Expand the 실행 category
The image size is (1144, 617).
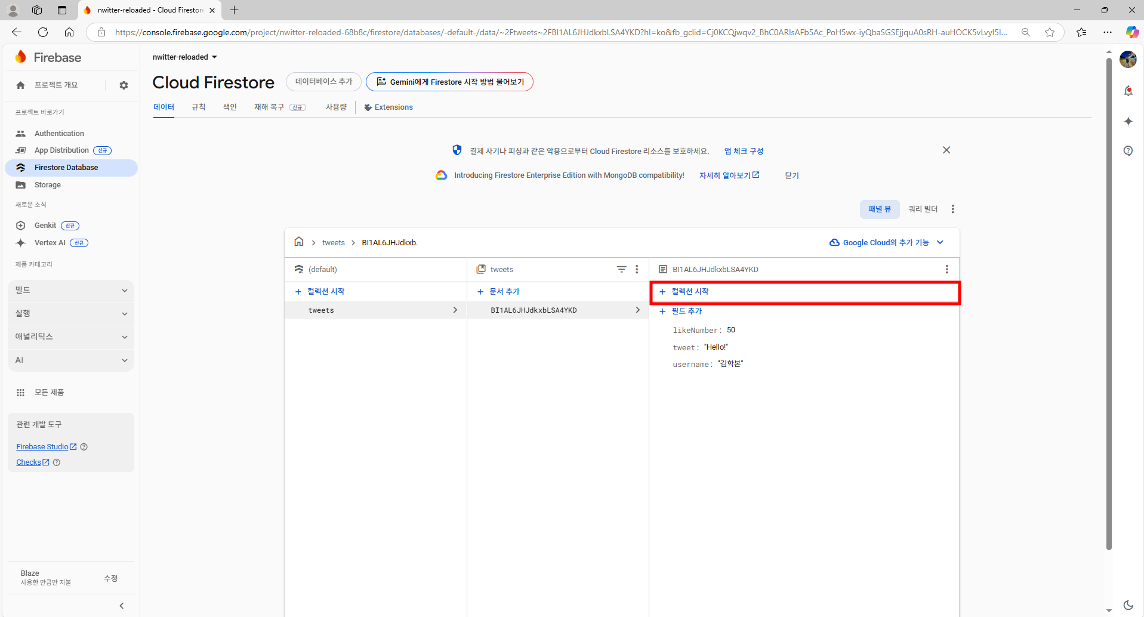click(x=71, y=313)
